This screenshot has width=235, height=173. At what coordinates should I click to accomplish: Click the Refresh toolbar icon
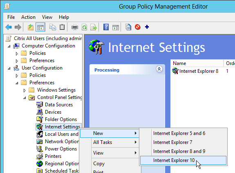click(x=84, y=27)
